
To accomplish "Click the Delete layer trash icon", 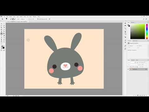I will click(x=146, y=96).
